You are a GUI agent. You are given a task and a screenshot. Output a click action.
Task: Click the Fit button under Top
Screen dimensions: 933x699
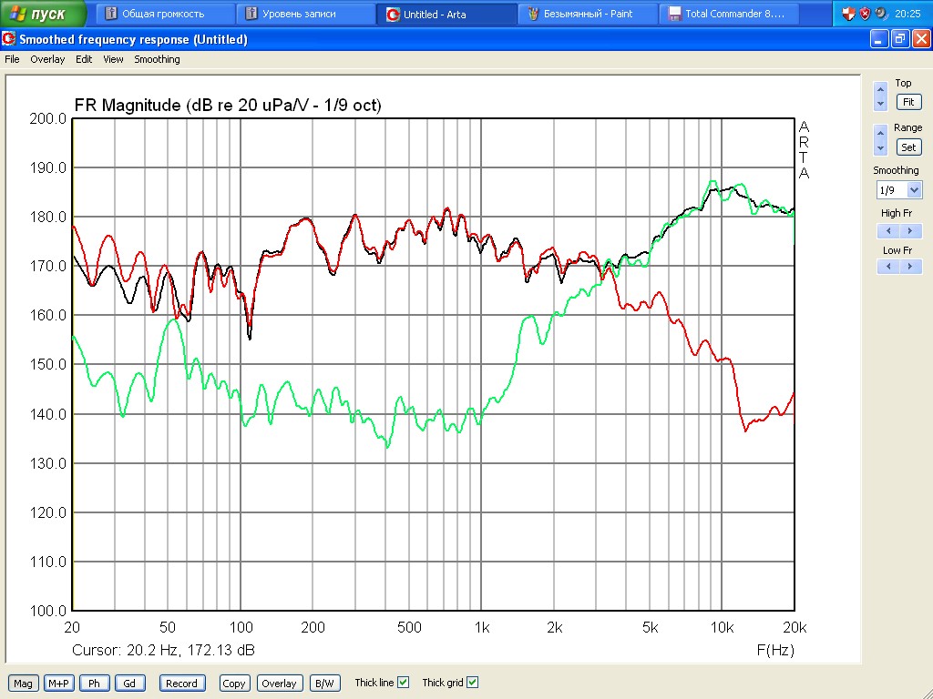[x=908, y=102]
